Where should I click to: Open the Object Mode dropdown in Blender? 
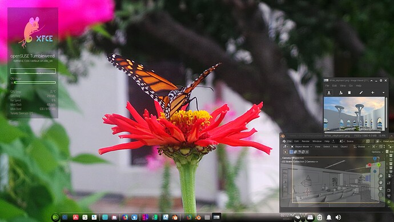[x=301, y=146]
